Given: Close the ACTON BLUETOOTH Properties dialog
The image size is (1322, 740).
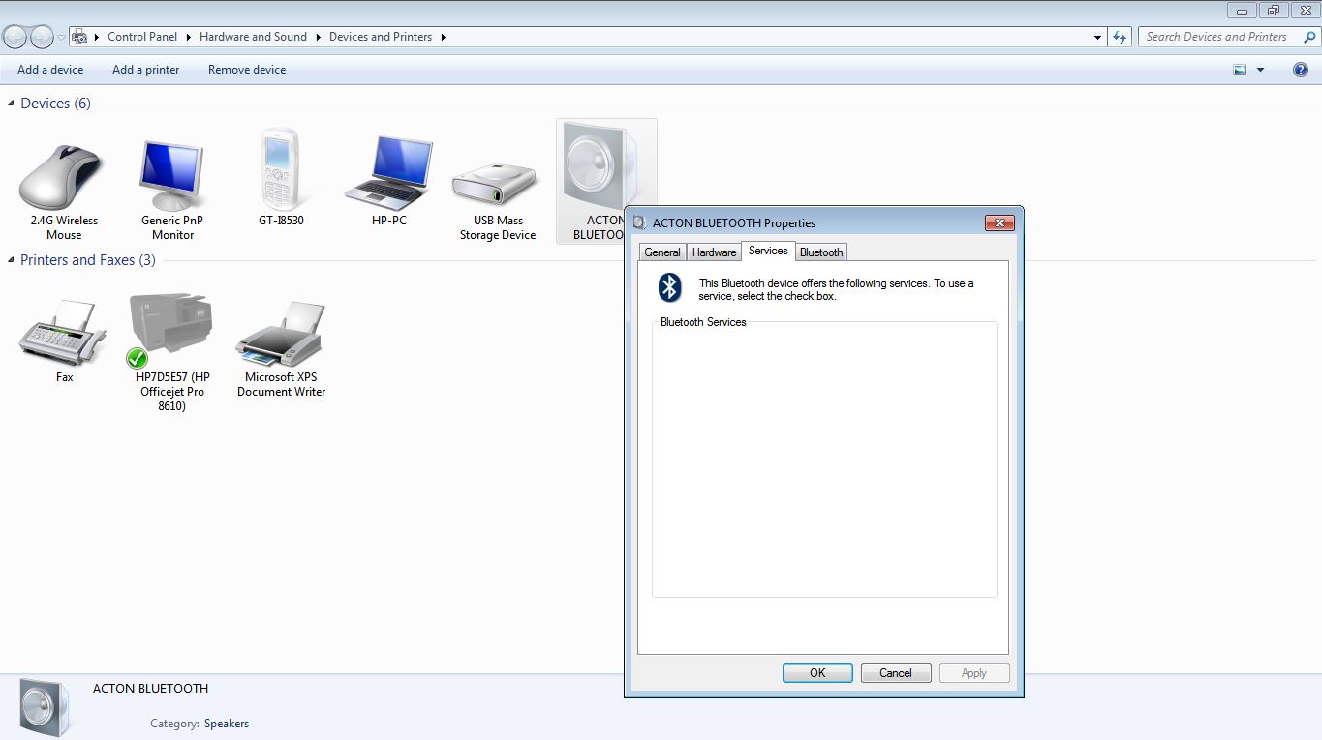Looking at the screenshot, I should point(999,222).
